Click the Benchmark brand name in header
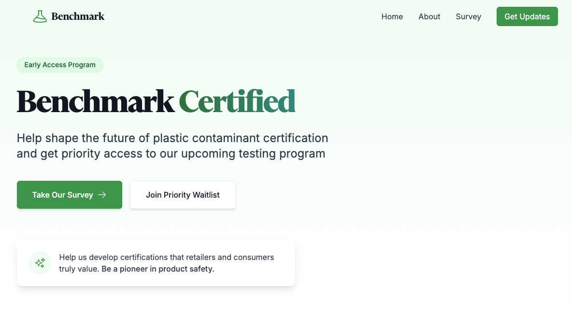Viewport: 572px width, 317px height. click(78, 16)
